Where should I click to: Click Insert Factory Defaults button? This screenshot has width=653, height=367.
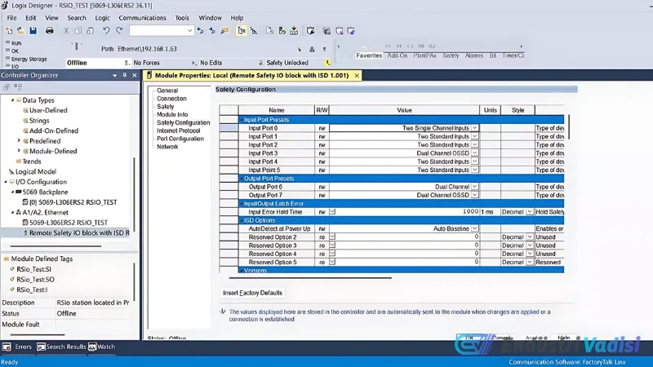coord(253,292)
